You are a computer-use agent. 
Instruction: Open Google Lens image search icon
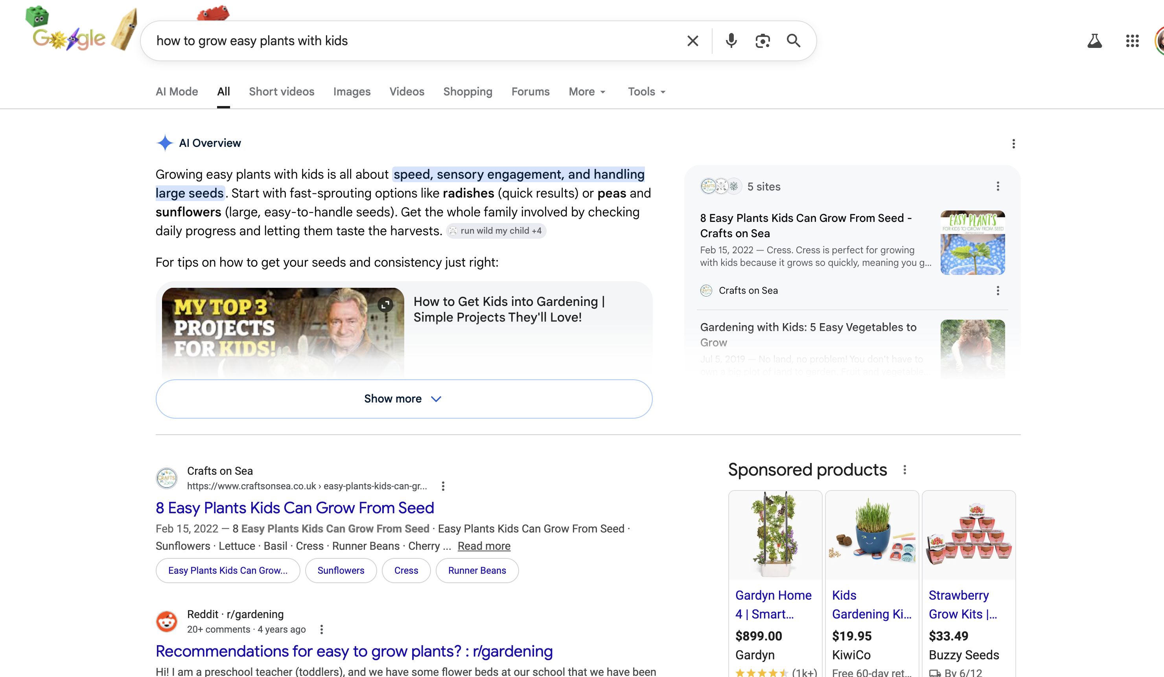click(762, 40)
